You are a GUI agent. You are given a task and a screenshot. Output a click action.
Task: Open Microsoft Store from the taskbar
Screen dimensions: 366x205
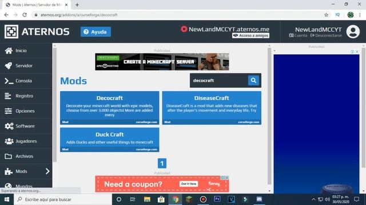click(161, 199)
